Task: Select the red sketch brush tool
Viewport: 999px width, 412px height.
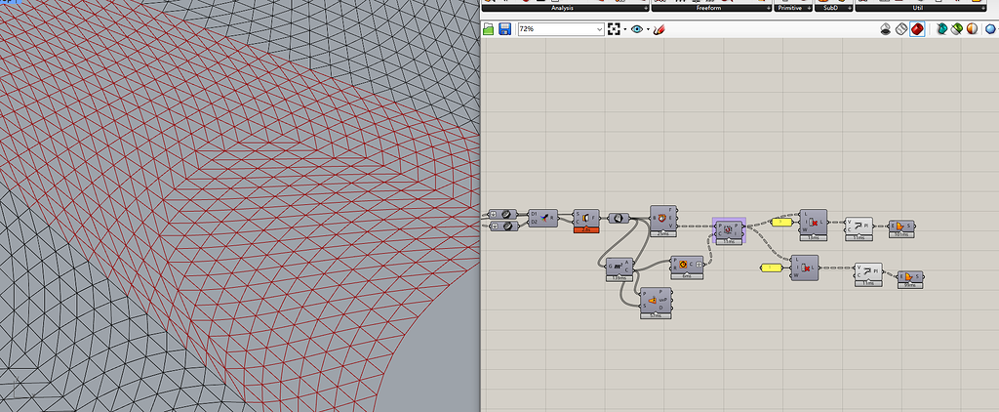Action: coord(659,29)
